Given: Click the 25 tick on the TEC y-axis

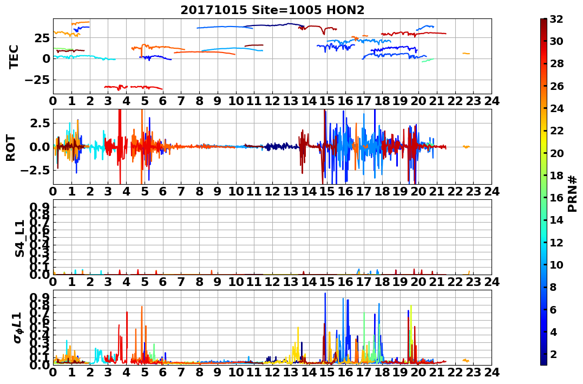Looking at the screenshot, I should (x=42, y=38).
